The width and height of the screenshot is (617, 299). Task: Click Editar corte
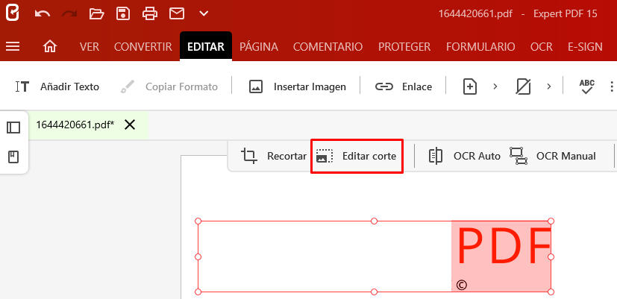click(357, 156)
